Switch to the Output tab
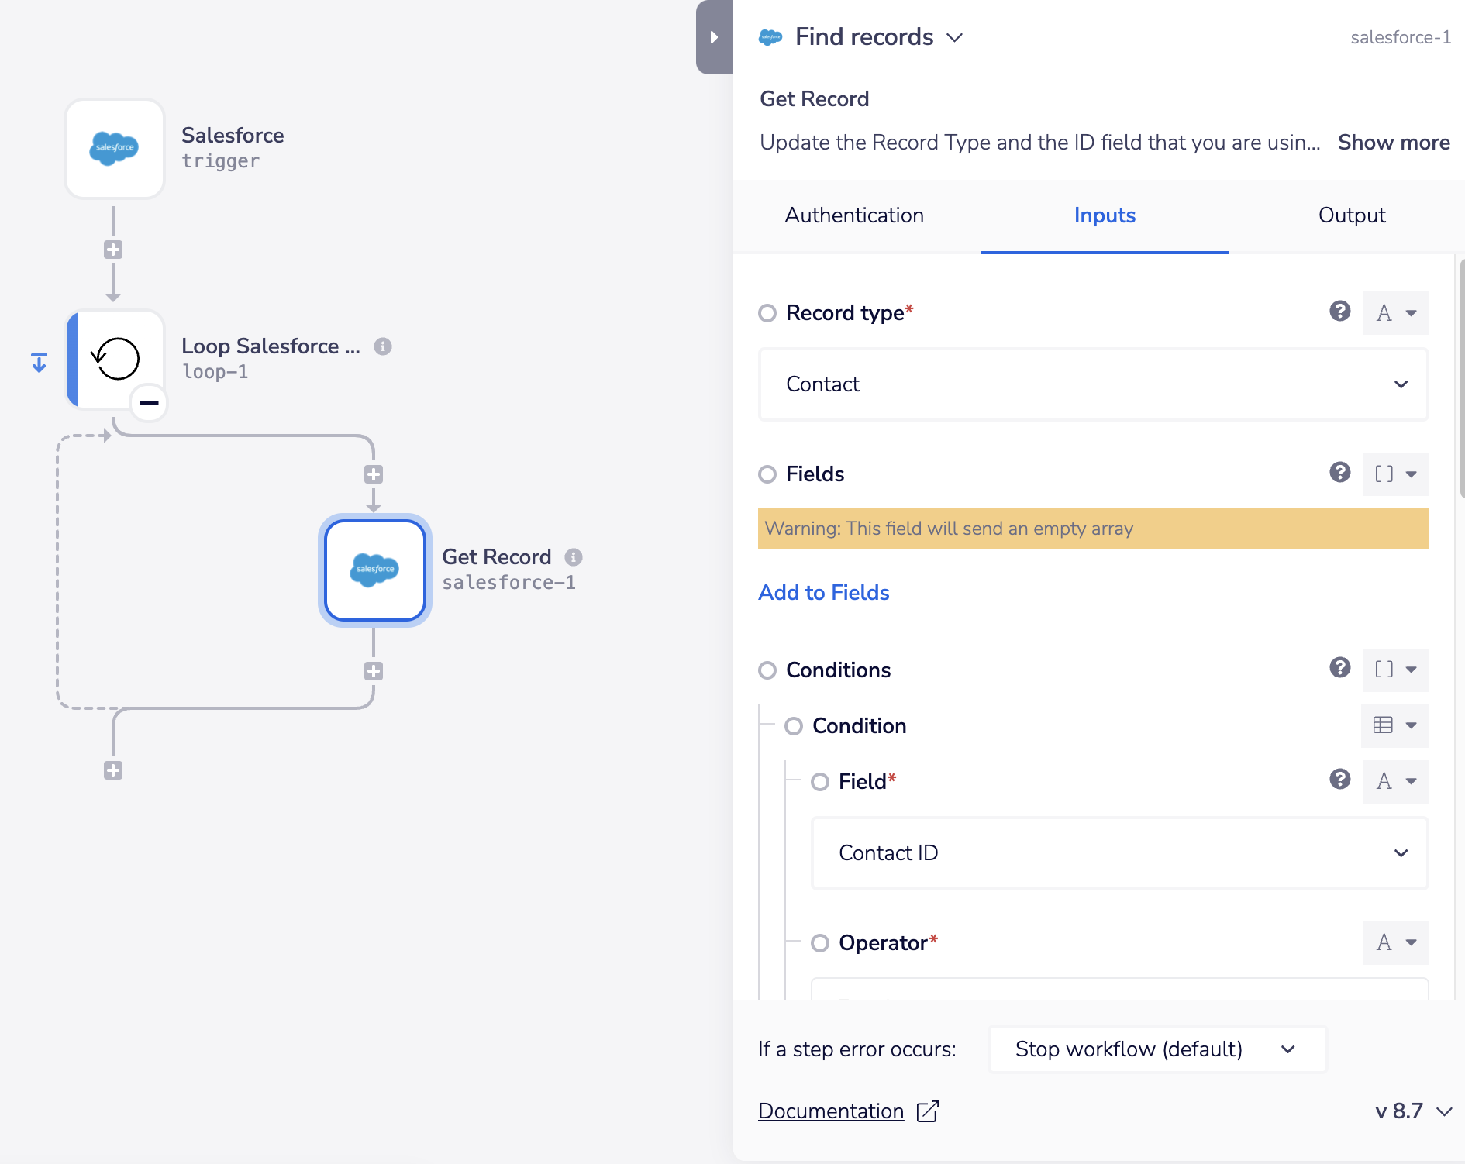The height and width of the screenshot is (1164, 1465). 1351,215
